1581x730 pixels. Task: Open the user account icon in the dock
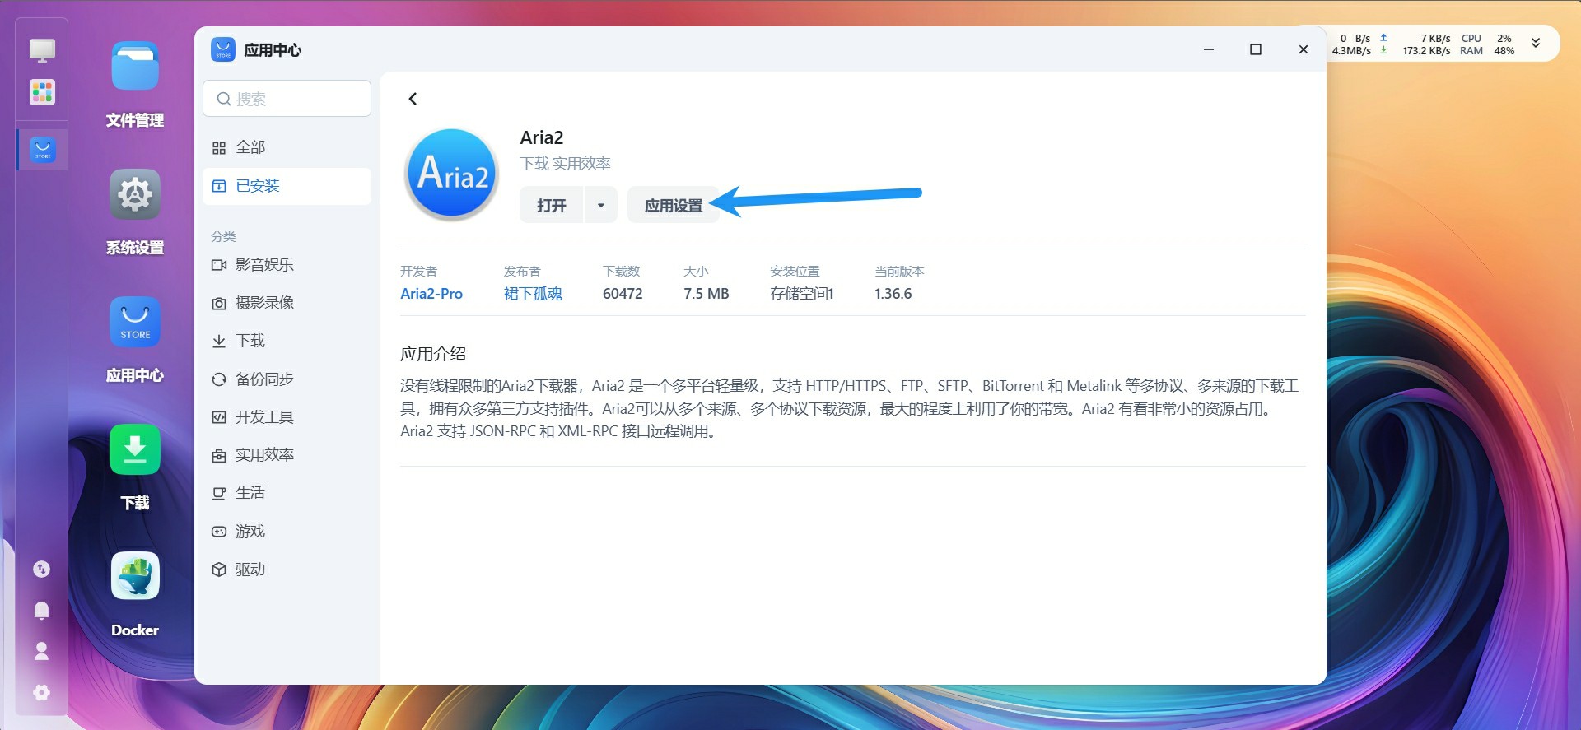(41, 651)
